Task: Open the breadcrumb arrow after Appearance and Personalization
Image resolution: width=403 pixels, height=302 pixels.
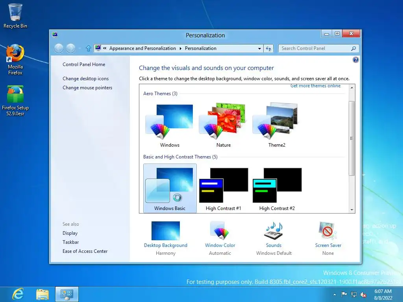Action: [x=180, y=48]
